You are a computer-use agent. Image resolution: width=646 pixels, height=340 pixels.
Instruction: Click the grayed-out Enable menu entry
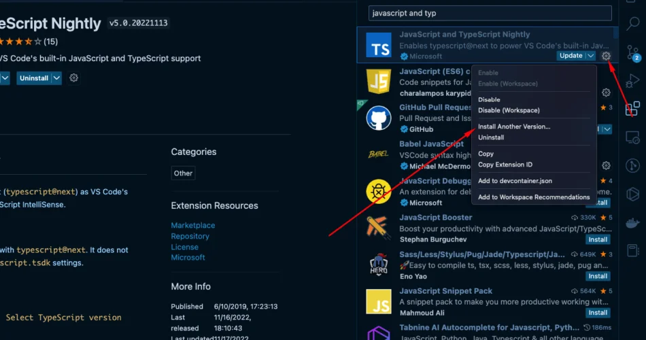(x=488, y=73)
